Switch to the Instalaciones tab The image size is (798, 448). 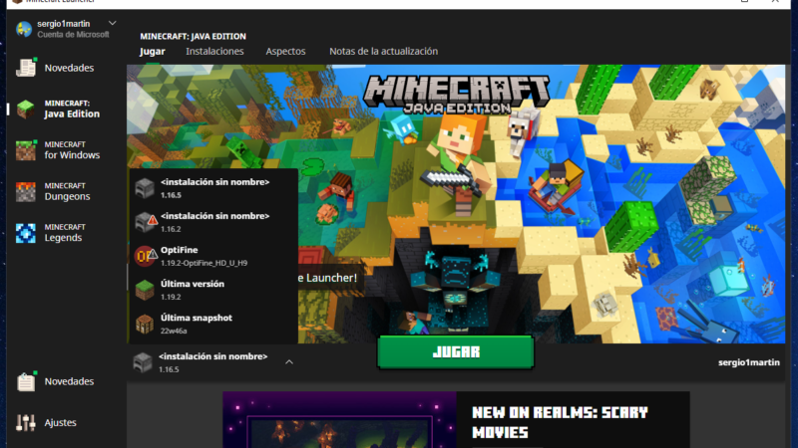tap(214, 52)
